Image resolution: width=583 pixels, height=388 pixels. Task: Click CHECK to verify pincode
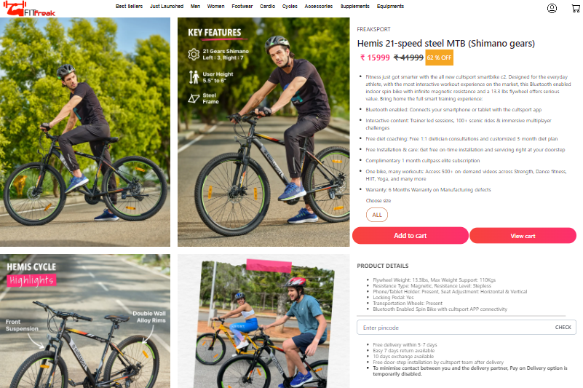point(563,328)
